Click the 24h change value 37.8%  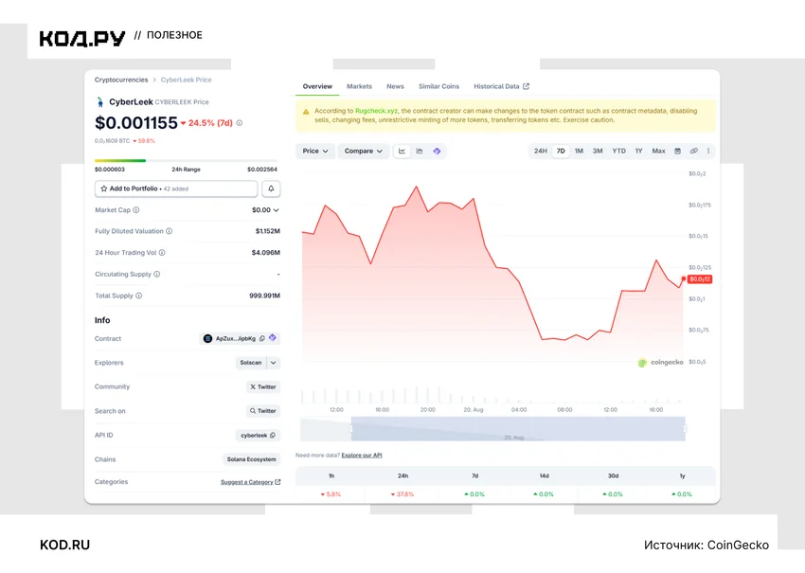pos(402,494)
